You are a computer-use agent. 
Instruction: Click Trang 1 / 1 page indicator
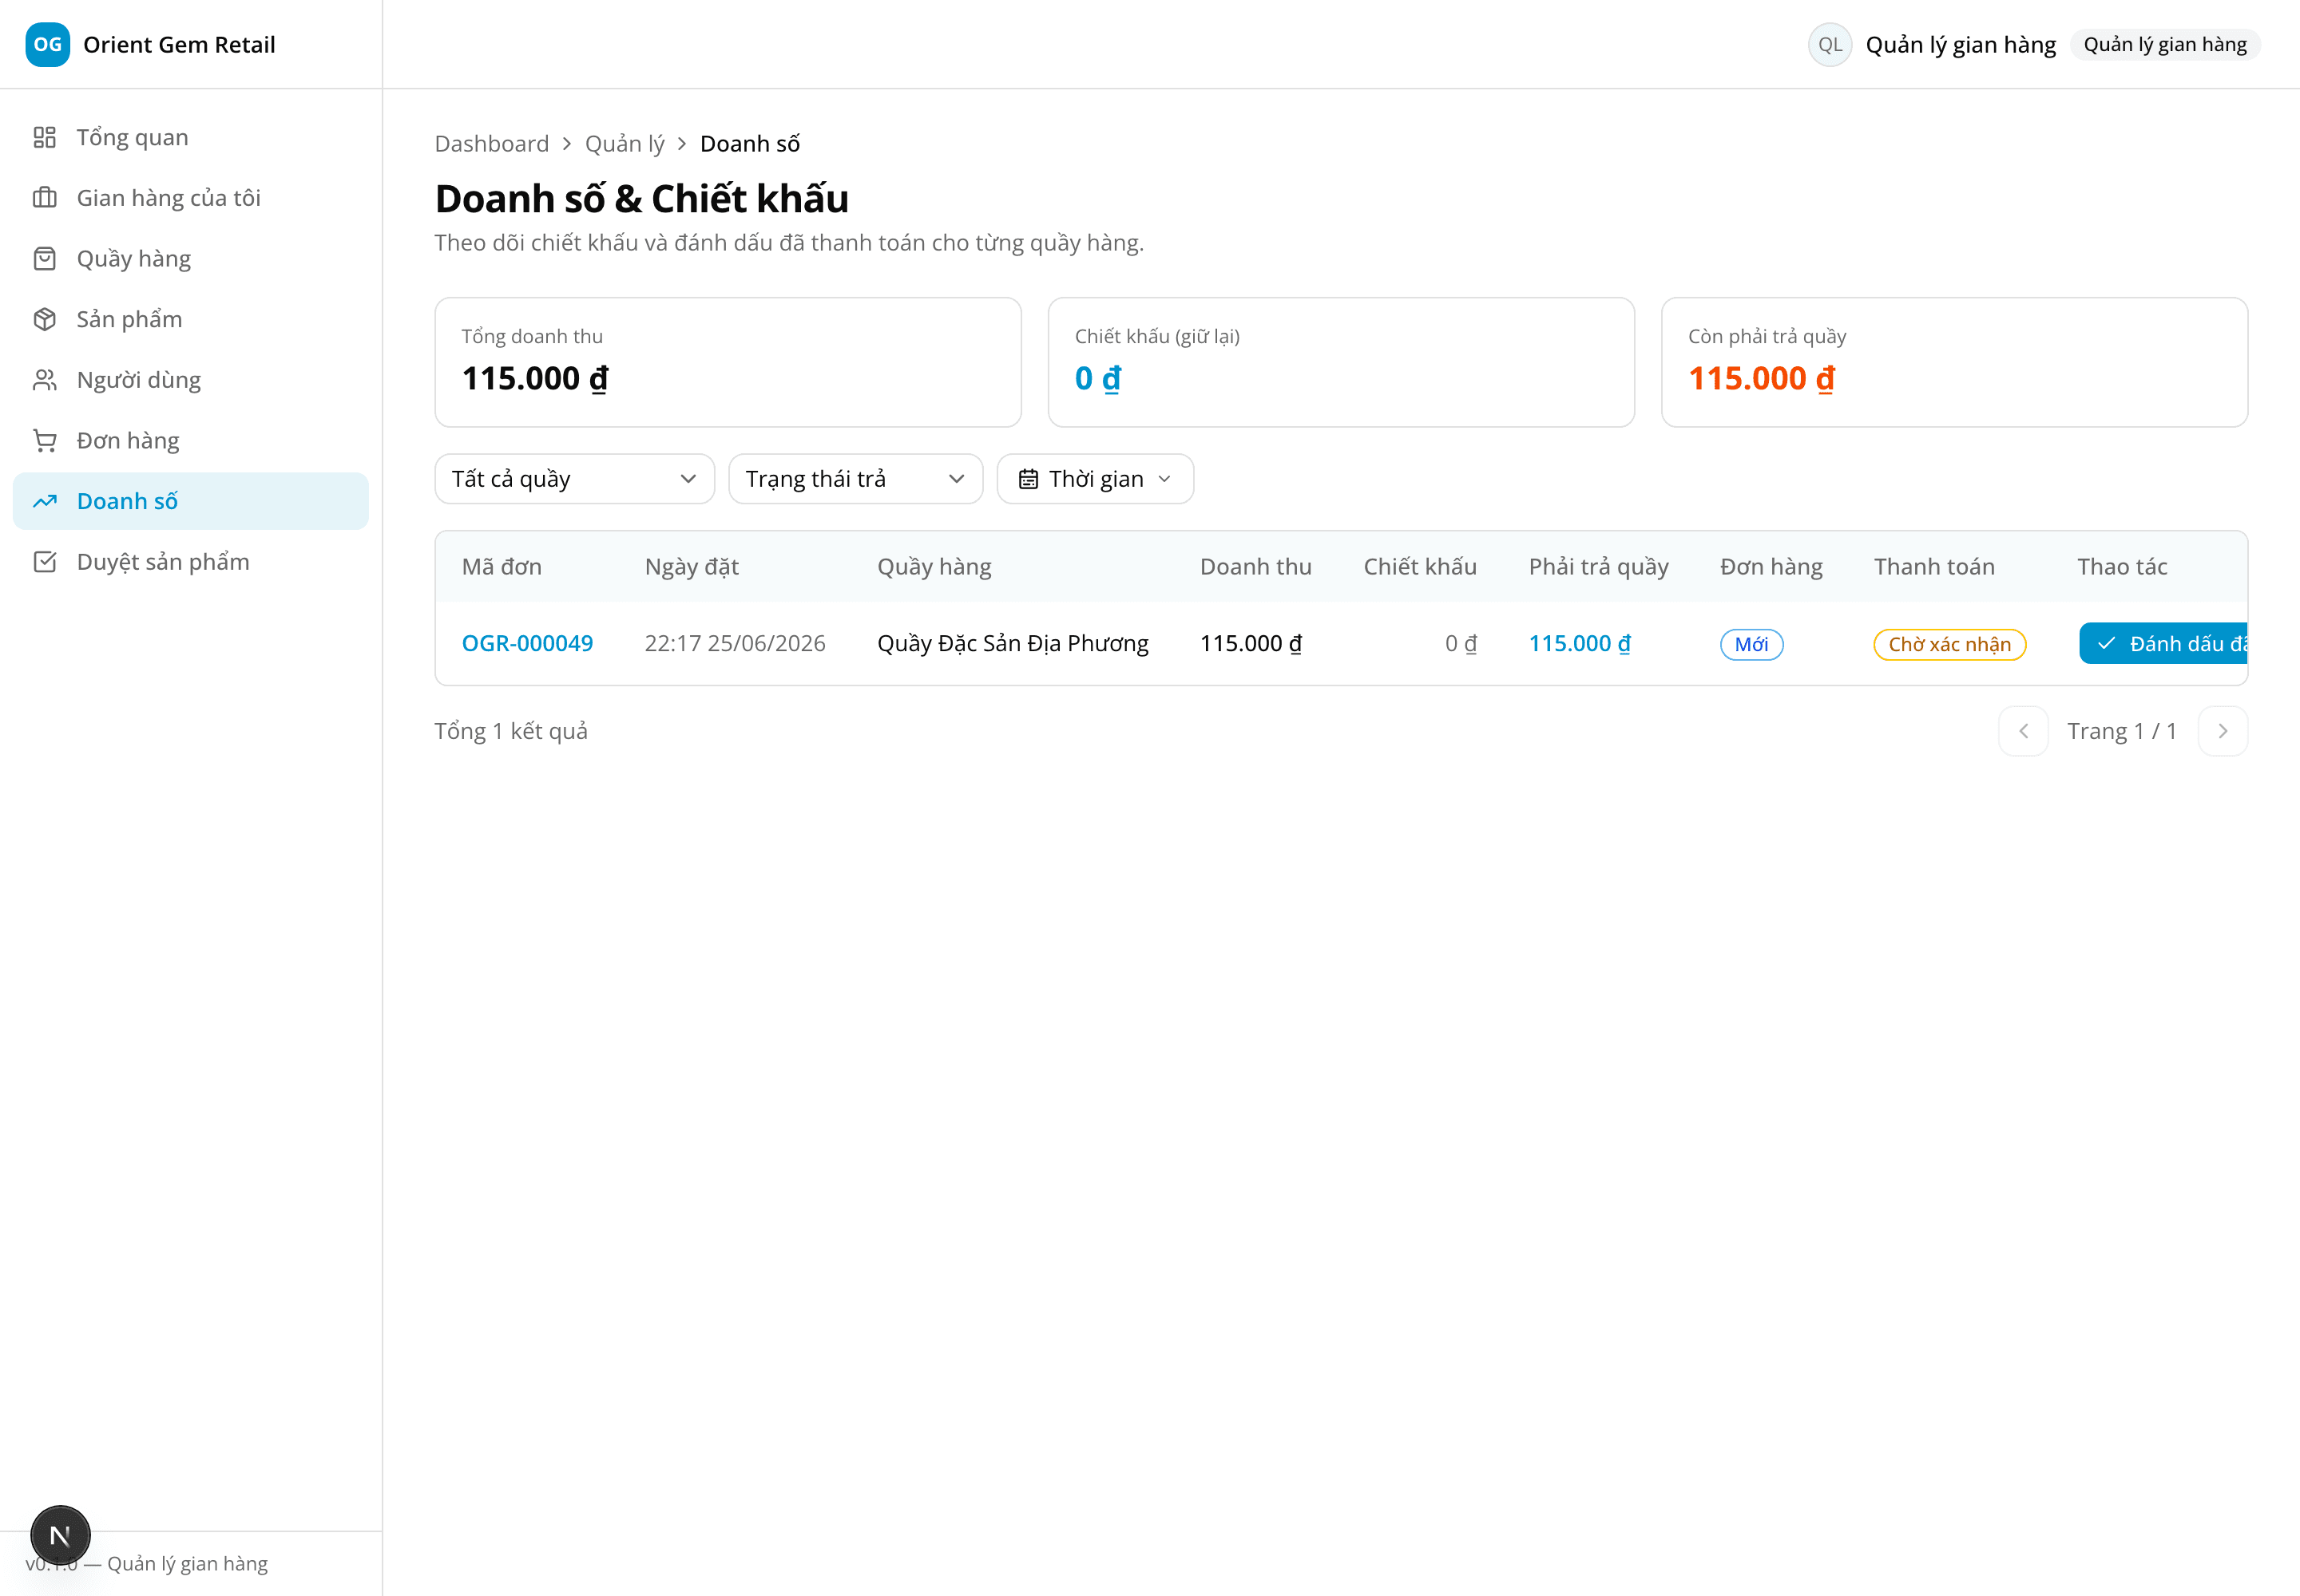[x=2122, y=731]
